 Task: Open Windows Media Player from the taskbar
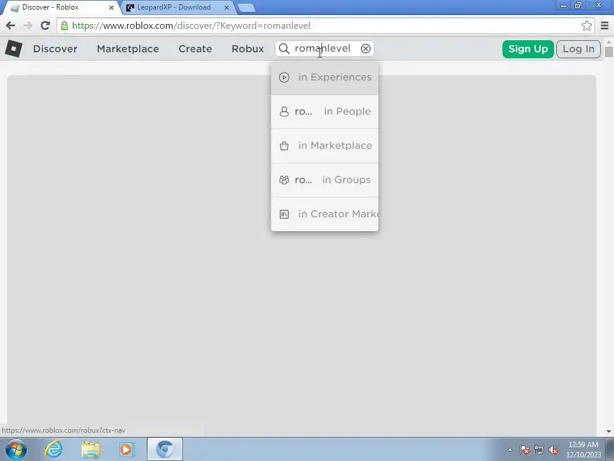point(127,449)
